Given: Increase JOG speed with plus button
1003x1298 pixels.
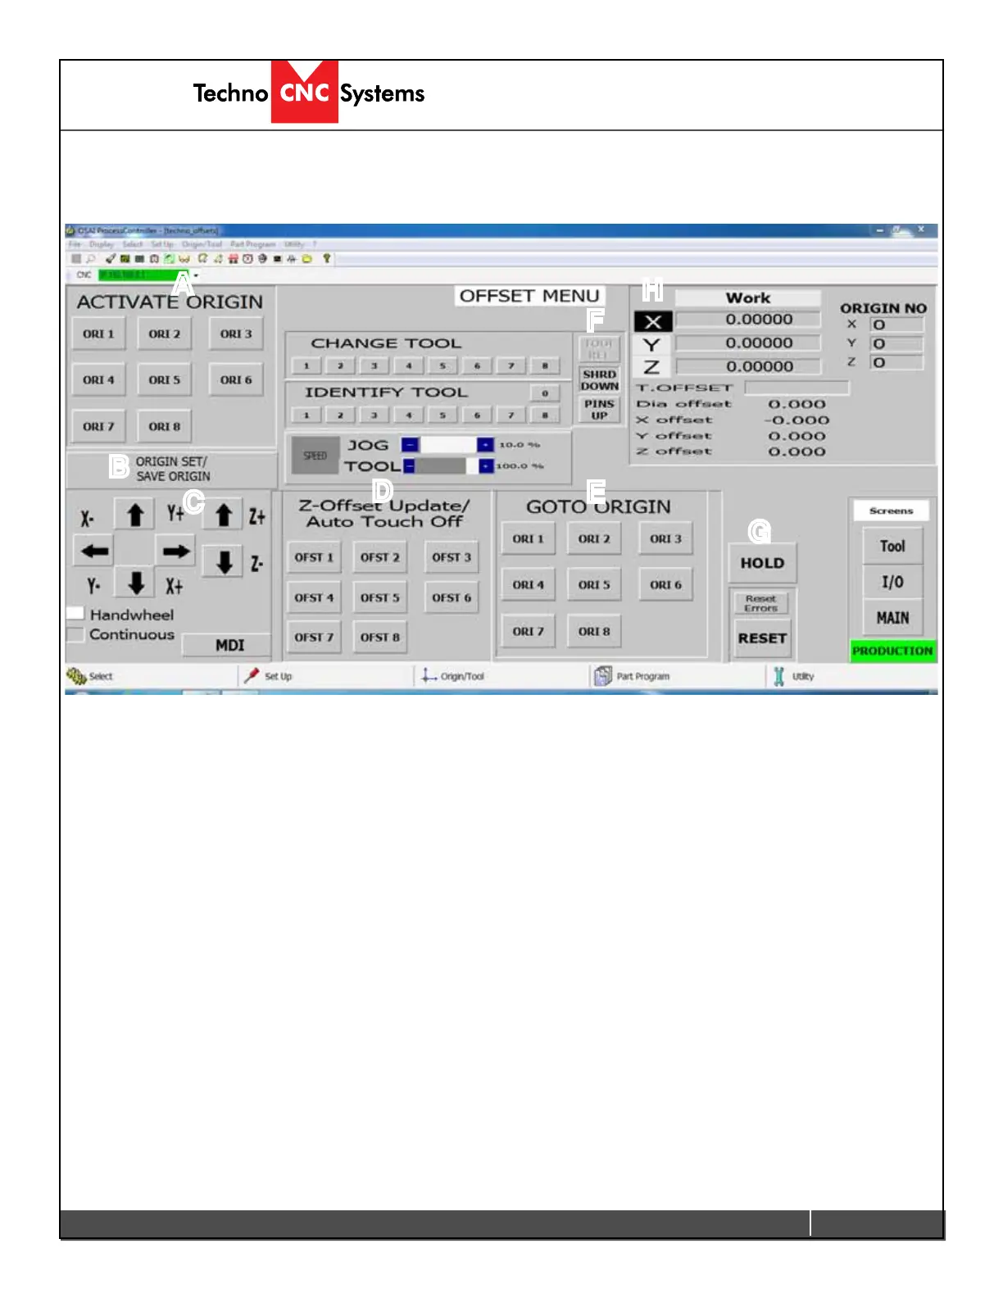Looking at the screenshot, I should pos(485,445).
